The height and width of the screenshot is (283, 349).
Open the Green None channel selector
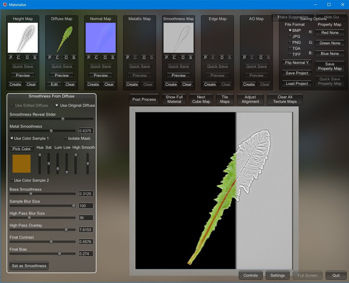330,43
